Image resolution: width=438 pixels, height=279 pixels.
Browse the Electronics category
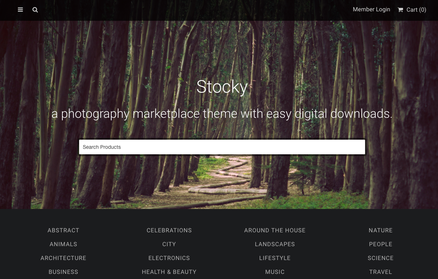pos(169,258)
